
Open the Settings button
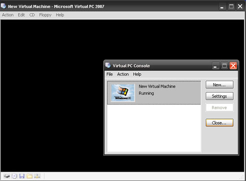219,96
